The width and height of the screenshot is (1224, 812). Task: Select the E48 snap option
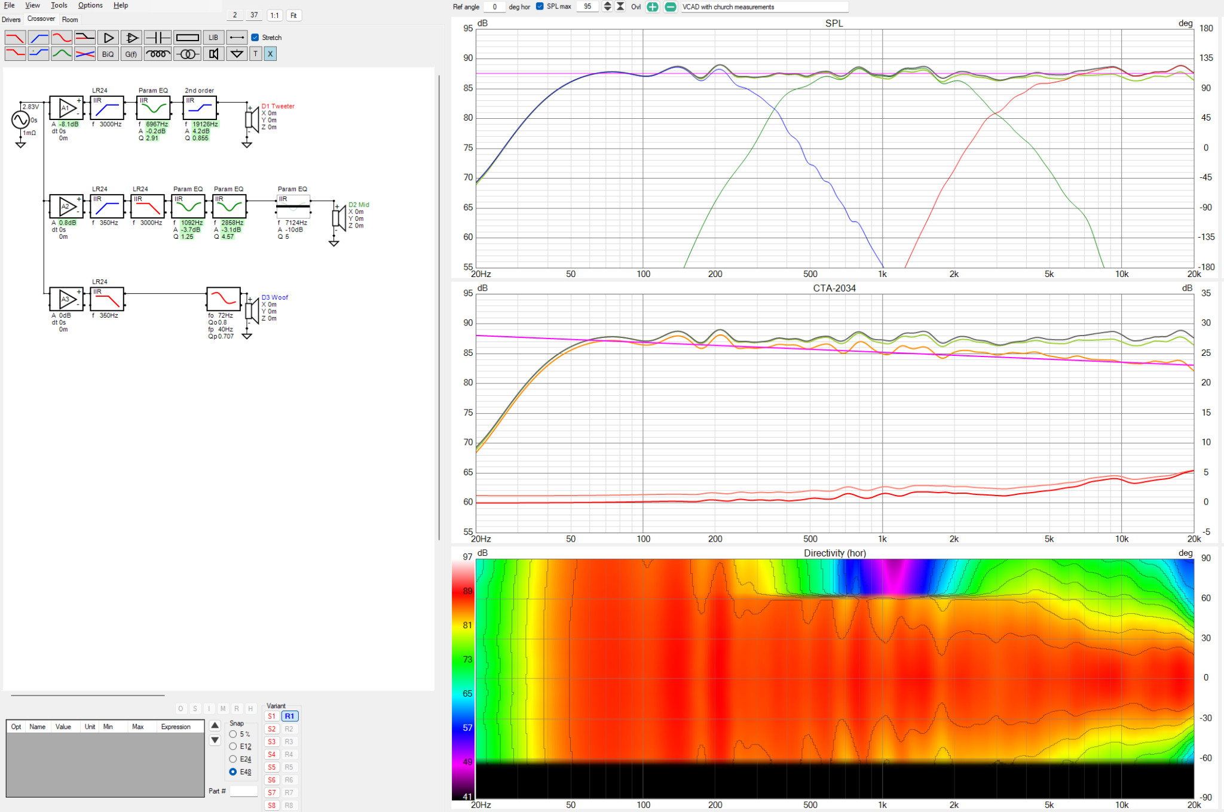point(233,772)
